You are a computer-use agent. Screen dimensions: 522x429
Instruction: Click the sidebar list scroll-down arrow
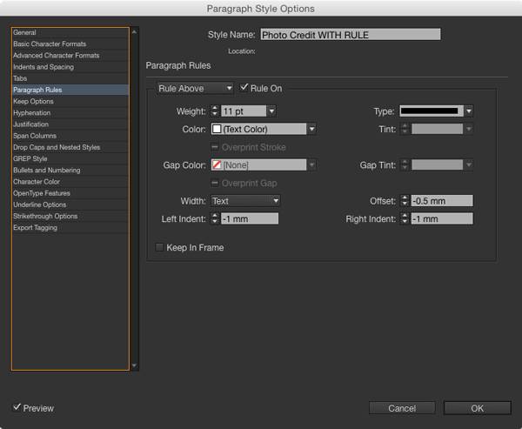click(134, 365)
